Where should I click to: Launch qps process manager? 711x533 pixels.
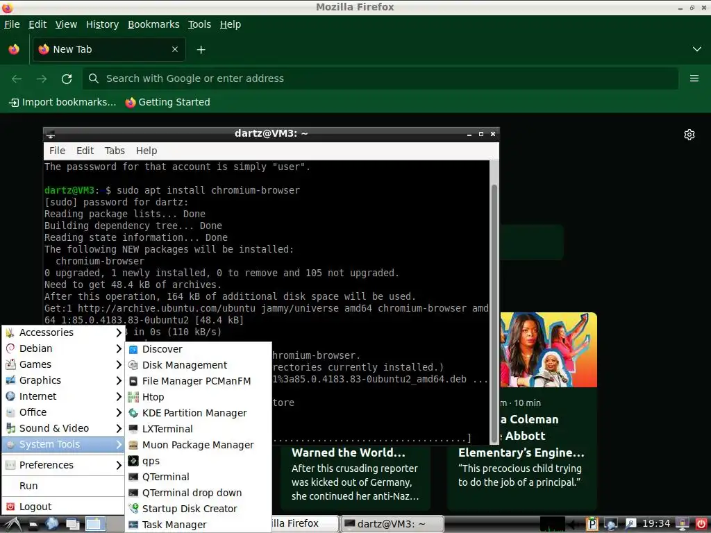(198, 461)
